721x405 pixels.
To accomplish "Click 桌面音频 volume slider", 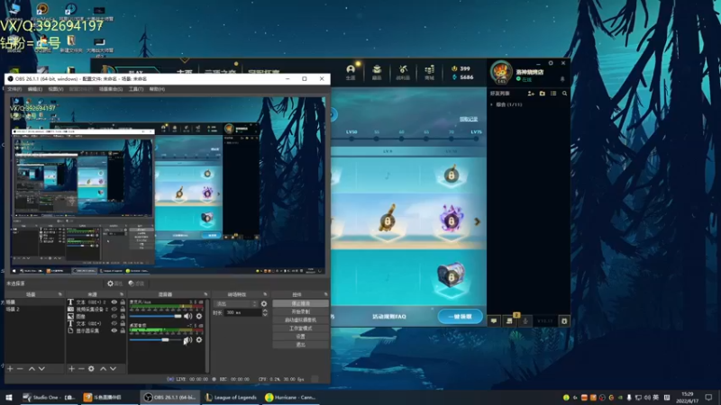I will point(155,340).
